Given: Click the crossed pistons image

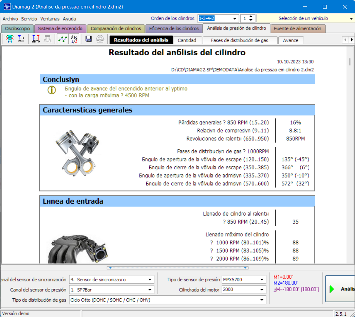Looking at the screenshot, I should [77, 153].
